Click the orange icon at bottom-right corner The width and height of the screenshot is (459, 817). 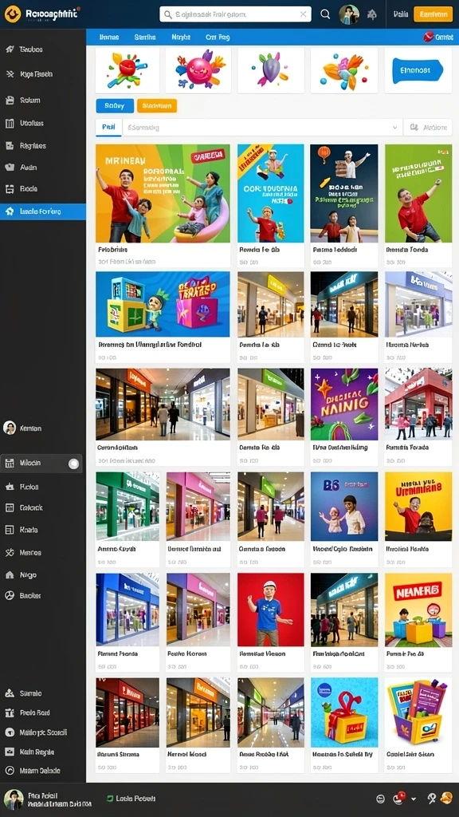pyautogui.click(x=446, y=798)
